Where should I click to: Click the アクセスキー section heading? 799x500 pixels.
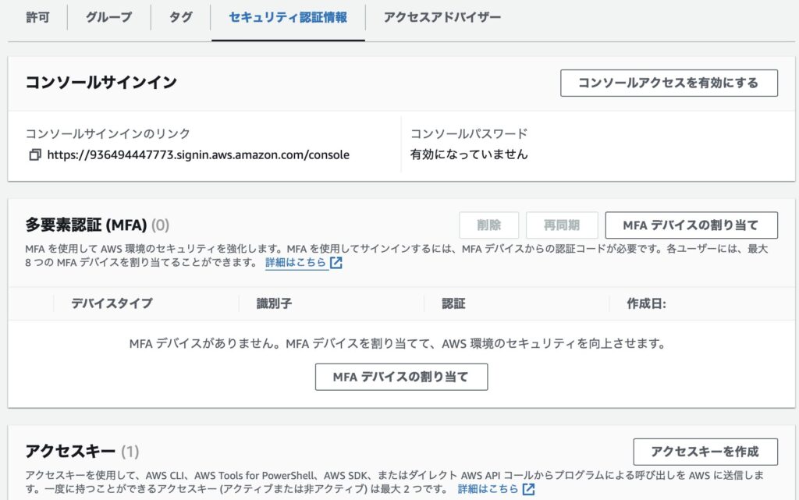70,451
